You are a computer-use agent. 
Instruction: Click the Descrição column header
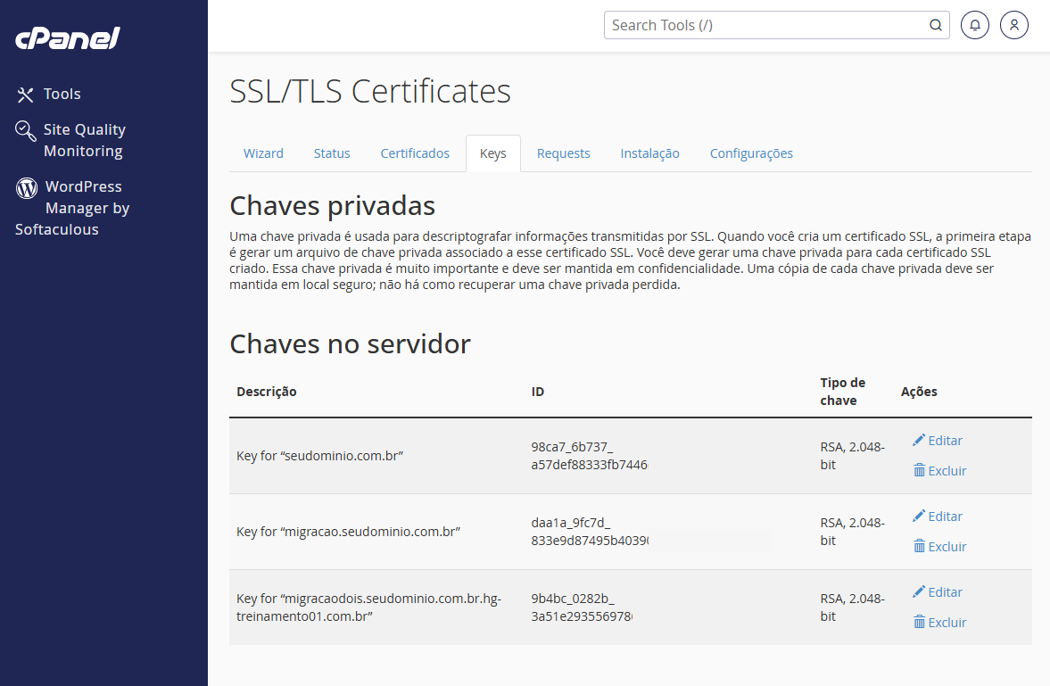coord(267,392)
